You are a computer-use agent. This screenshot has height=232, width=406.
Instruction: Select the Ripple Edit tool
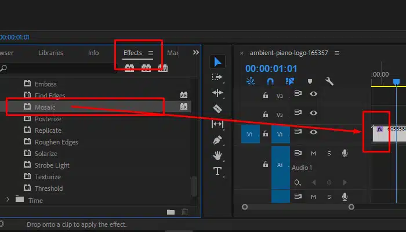tap(217, 93)
